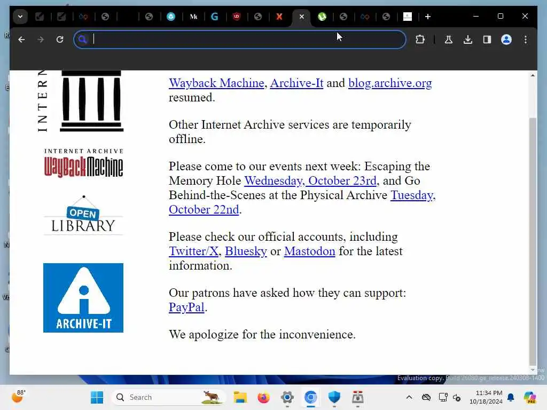Switch to the green uTorrent tab
Viewport: 547px width, 410px height.
pos(322,17)
